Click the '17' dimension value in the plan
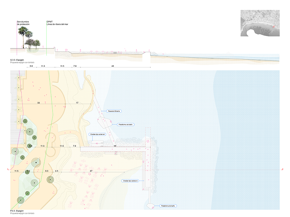290x217 pixels. click(x=77, y=103)
